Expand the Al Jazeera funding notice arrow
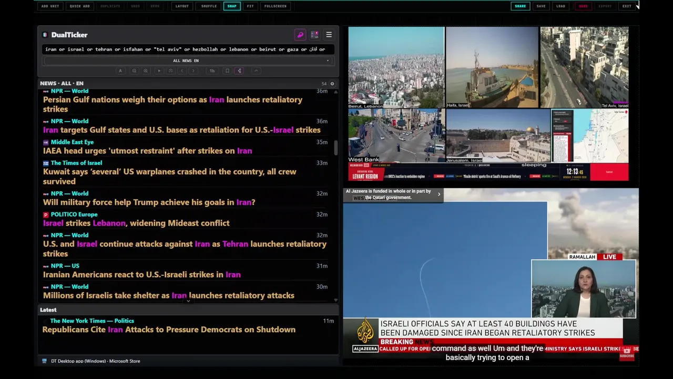 pyautogui.click(x=439, y=194)
